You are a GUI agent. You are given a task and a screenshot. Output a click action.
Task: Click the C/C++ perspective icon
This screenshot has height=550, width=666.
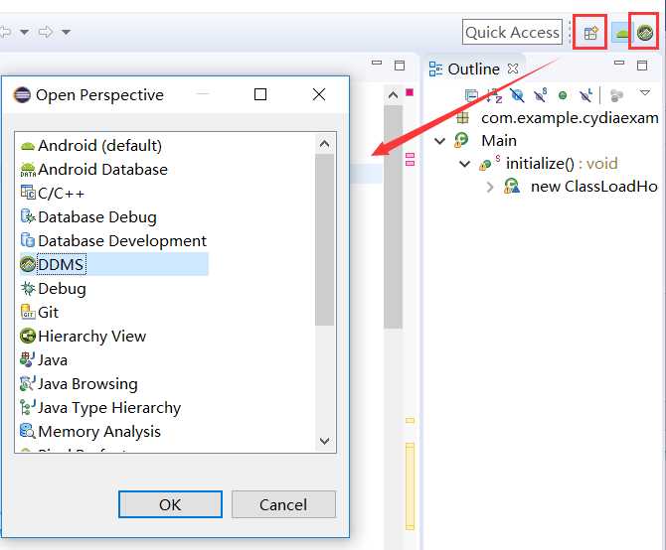click(x=28, y=193)
